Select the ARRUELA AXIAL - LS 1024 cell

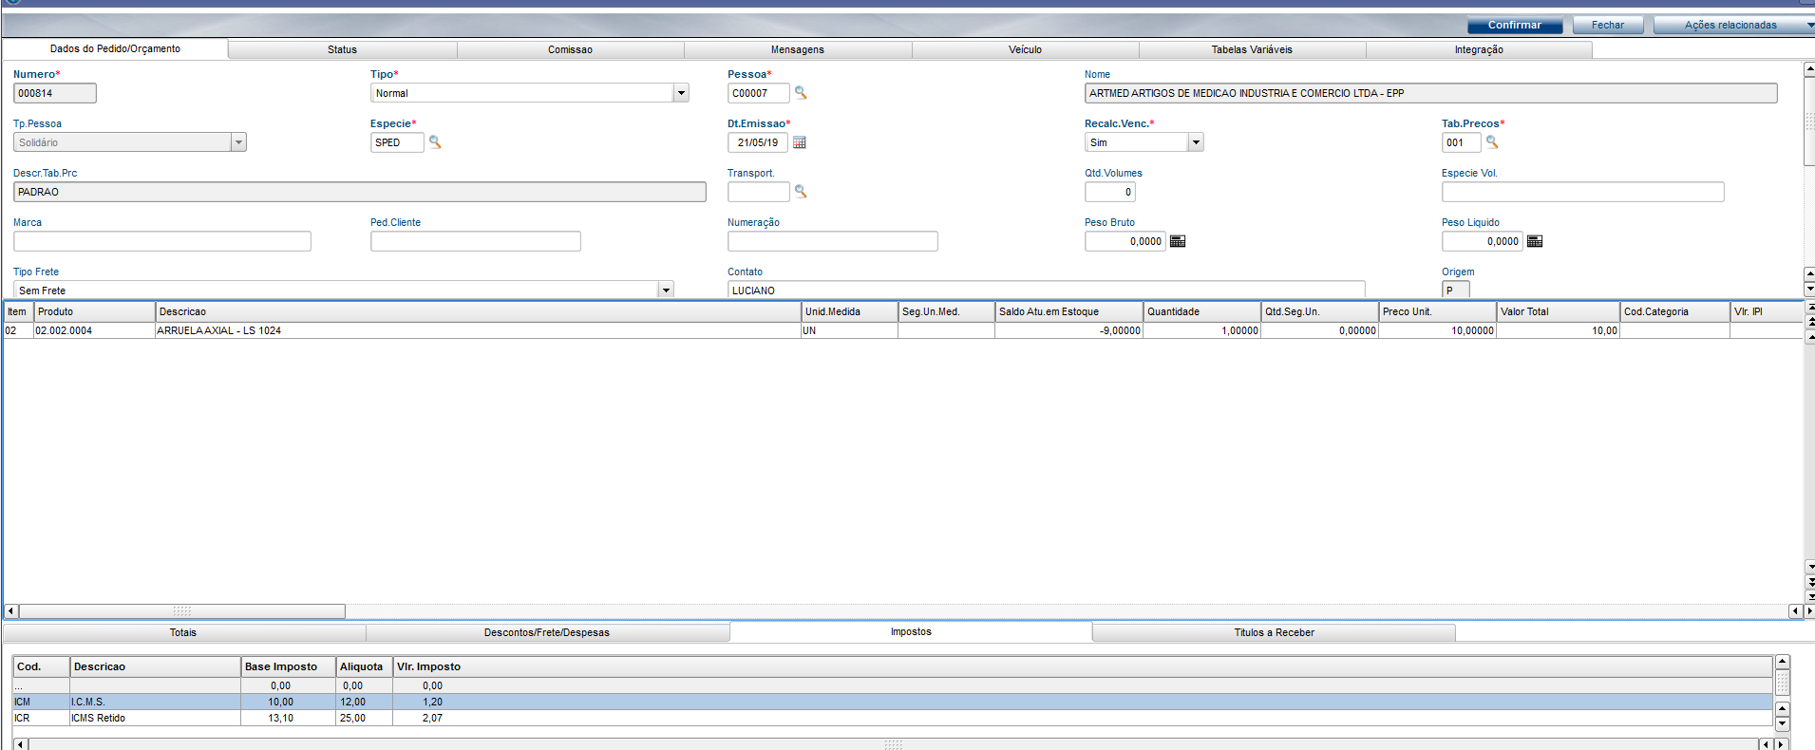click(478, 330)
